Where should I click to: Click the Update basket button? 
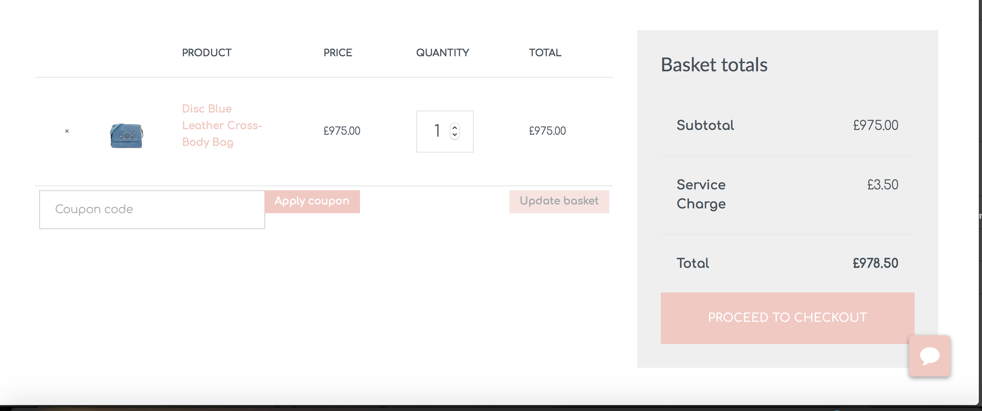559,201
